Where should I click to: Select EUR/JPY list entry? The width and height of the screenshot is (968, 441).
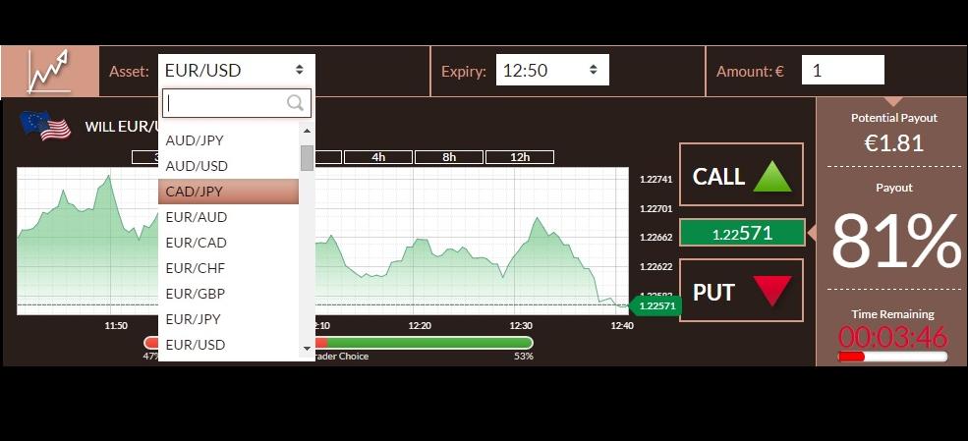tap(228, 319)
